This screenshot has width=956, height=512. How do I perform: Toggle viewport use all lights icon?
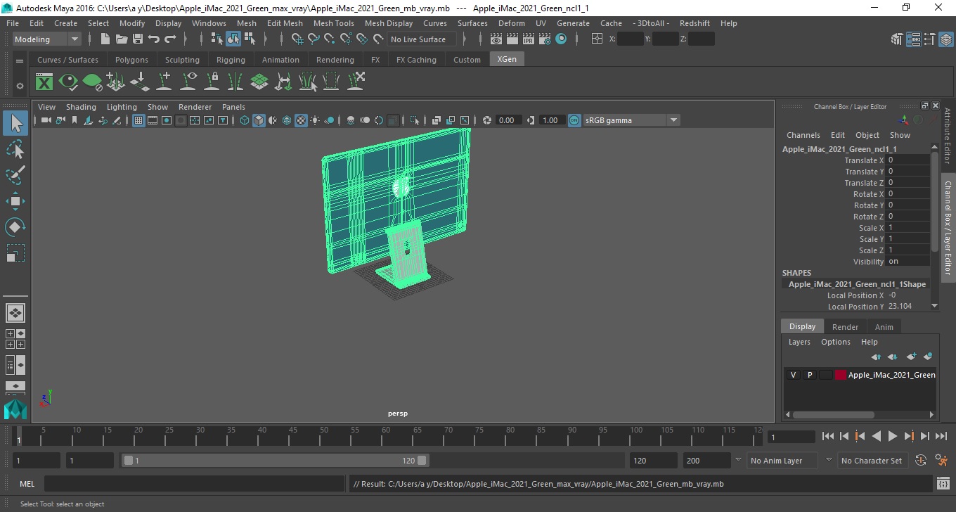pos(315,120)
